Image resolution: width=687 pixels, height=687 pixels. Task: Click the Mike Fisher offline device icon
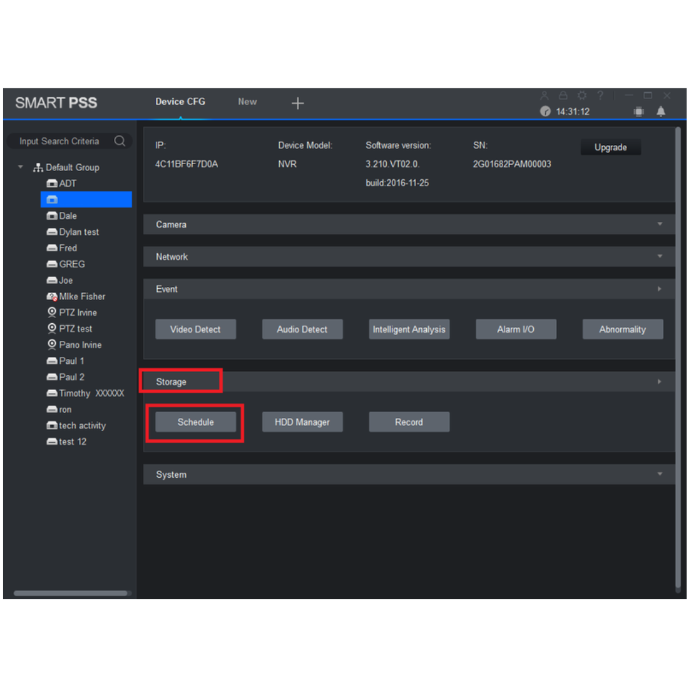(52, 296)
